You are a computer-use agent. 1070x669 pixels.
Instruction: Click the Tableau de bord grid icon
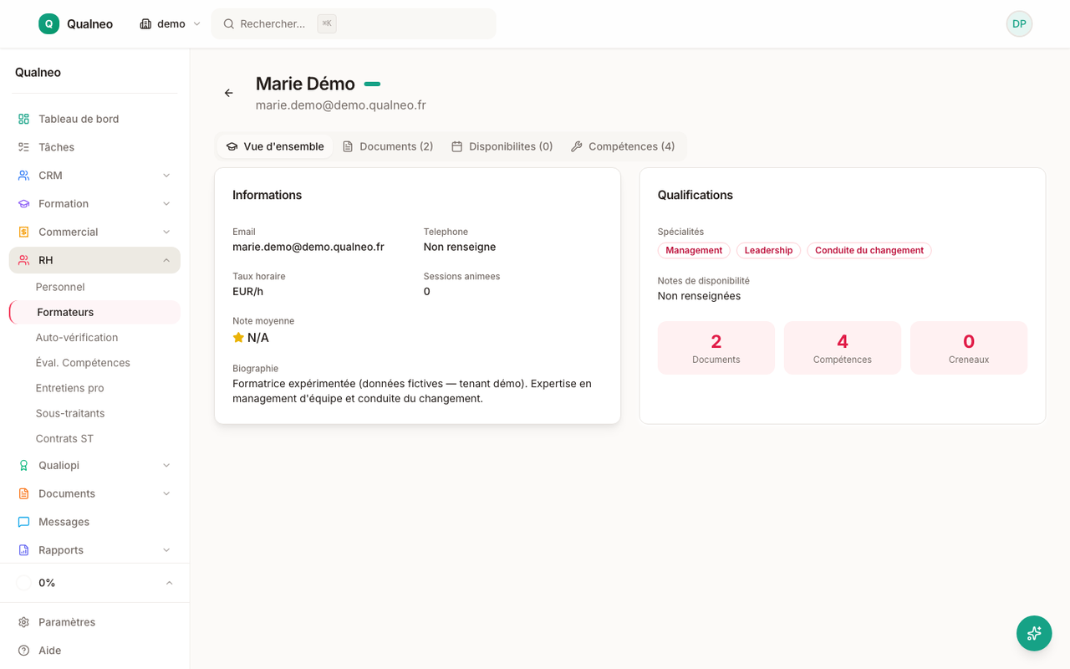point(23,119)
